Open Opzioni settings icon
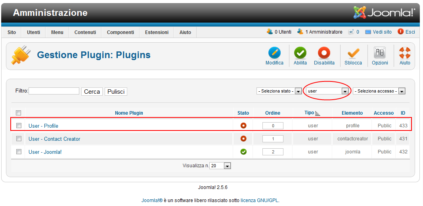Screen dimensions: 423x206 click(379, 53)
